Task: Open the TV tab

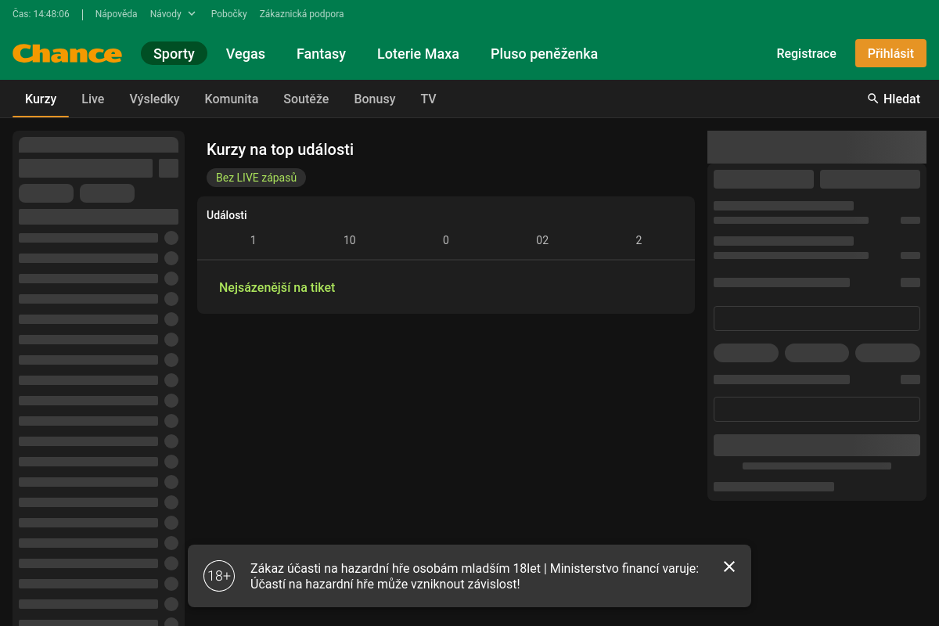Action: (428, 99)
